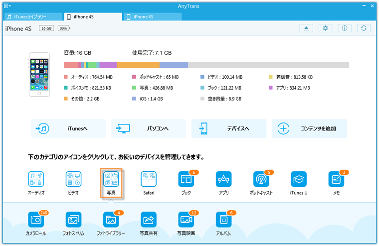Click the ボイスメモ : 821.53 KB legend entry
The image size is (379, 246).
[87, 88]
